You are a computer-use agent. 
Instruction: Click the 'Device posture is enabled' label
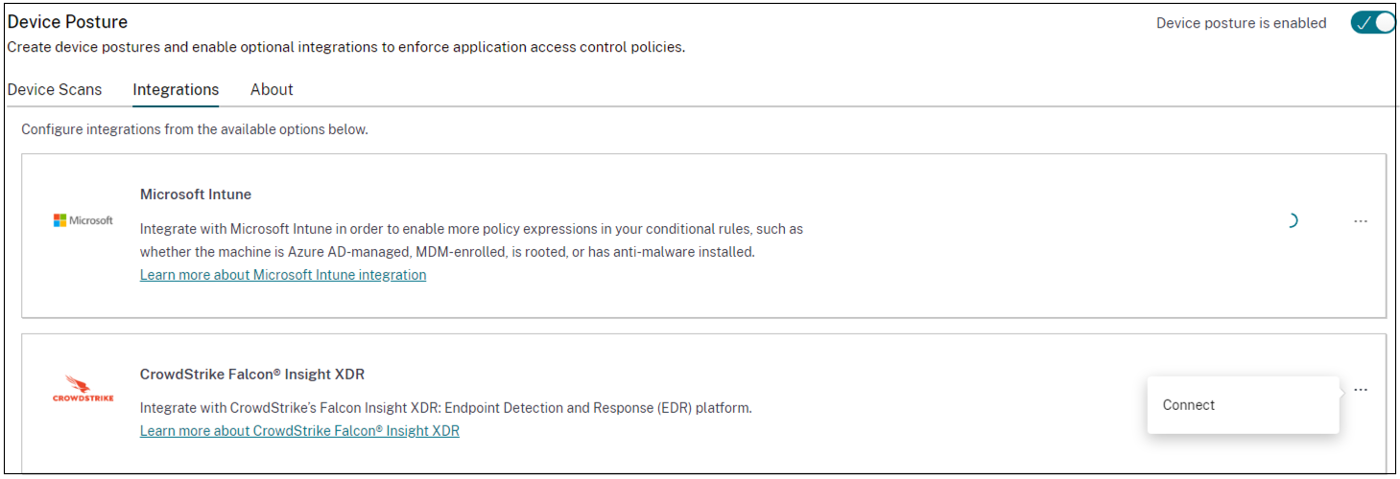(1241, 23)
